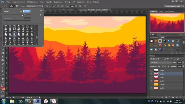Image resolution: width=185 pixels, height=104 pixels.
Task: Click the delete layer trash icon
Action: [x=180, y=97]
